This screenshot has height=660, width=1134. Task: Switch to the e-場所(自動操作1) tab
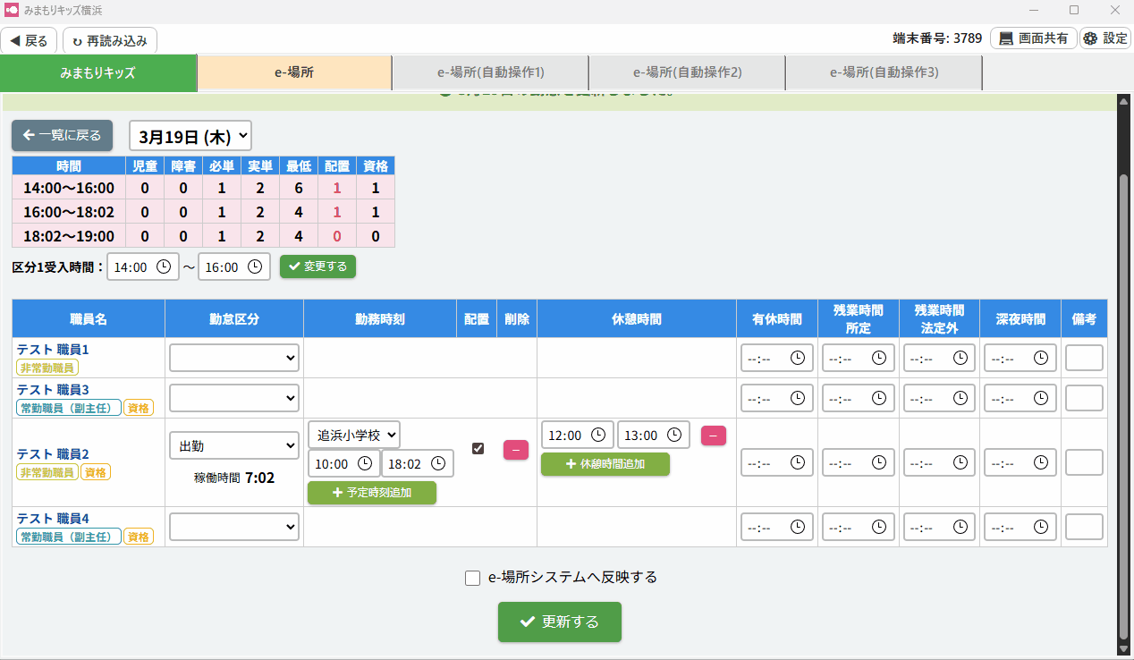tap(490, 72)
